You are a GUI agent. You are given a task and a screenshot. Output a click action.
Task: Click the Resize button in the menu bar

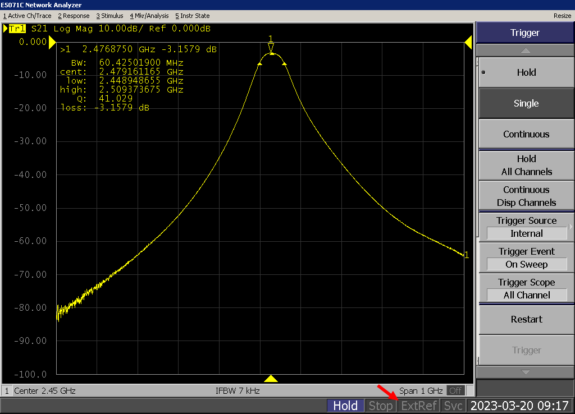pos(562,16)
